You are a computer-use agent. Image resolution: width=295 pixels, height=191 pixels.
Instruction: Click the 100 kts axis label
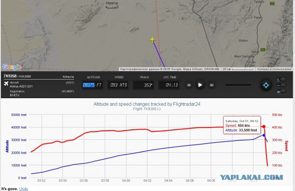coord(277,165)
